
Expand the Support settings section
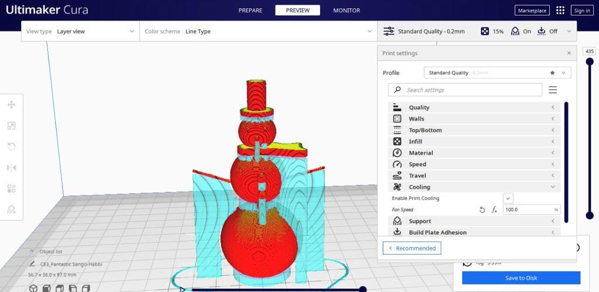tap(474, 221)
